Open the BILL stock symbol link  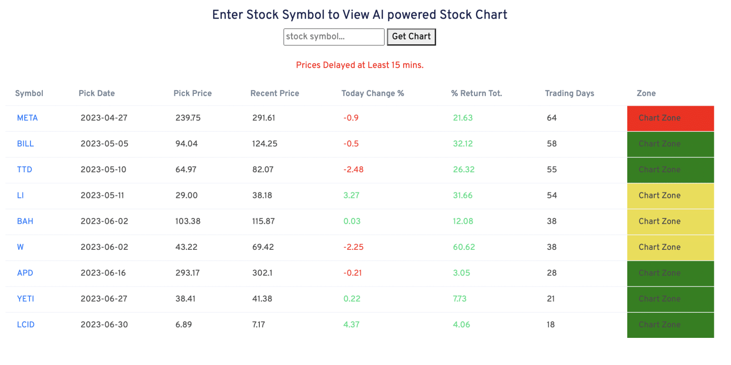25,144
